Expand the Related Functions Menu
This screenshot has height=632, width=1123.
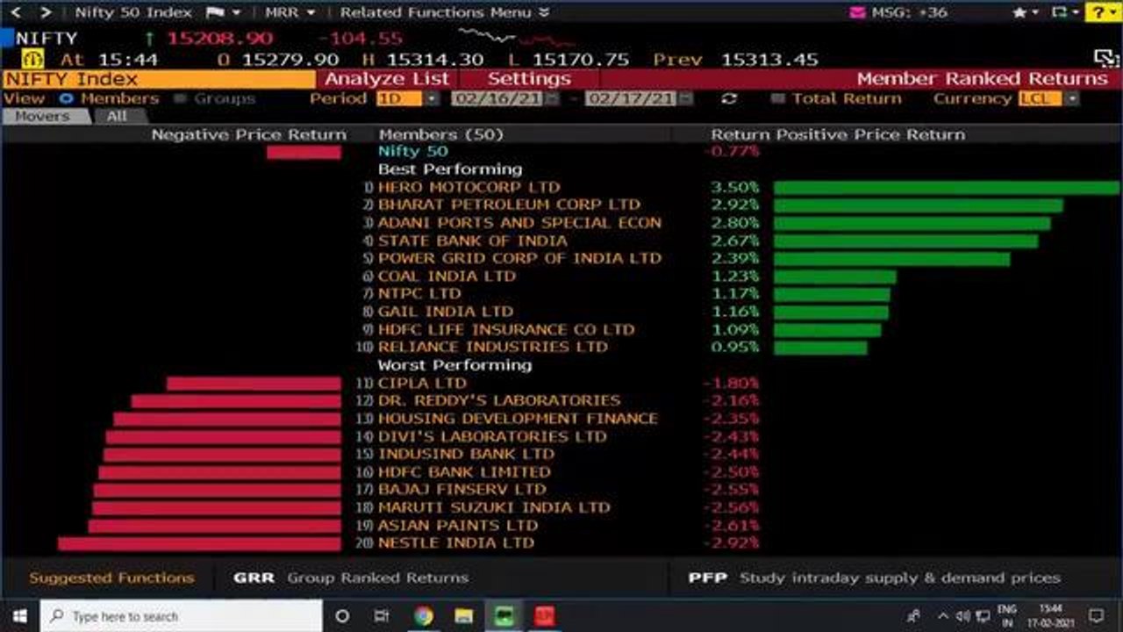pyautogui.click(x=445, y=12)
